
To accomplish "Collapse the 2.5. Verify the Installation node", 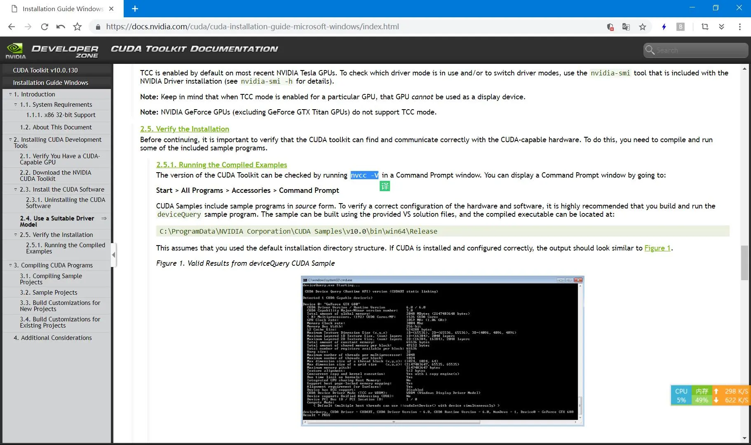I will pyautogui.click(x=16, y=235).
